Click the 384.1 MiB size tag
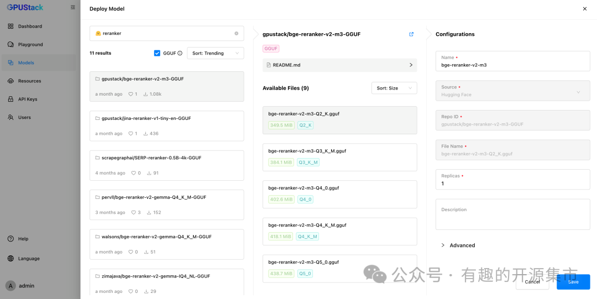Image resolution: width=597 pixels, height=299 pixels. (281, 162)
